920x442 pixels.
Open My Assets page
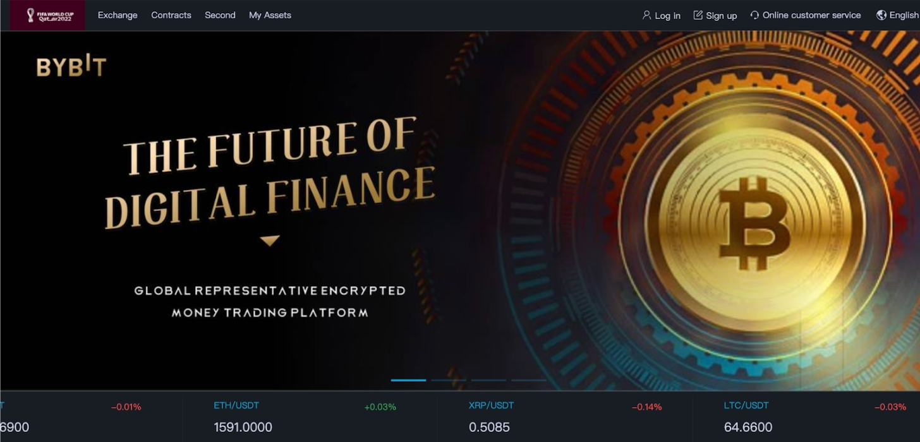click(x=270, y=15)
